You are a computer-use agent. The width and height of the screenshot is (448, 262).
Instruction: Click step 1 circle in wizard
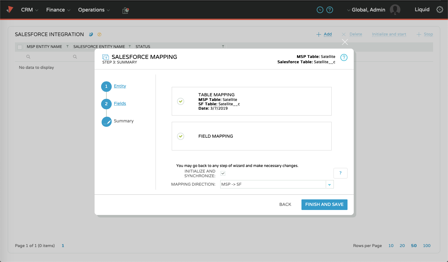point(106,86)
